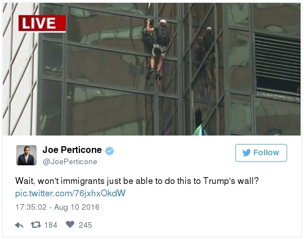Image resolution: width=304 pixels, height=239 pixels.
Task: View the 245 likes count
Action: click(x=86, y=225)
